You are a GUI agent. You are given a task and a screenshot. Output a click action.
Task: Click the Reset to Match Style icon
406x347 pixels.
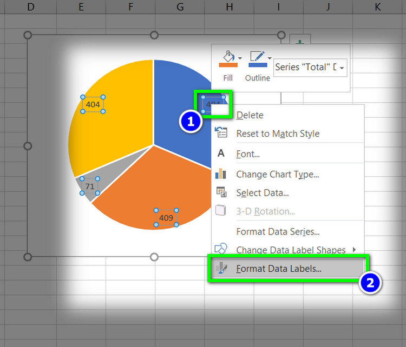pos(221,132)
